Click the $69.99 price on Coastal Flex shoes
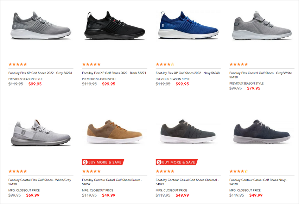299x204 pixels. pyautogui.click(x=33, y=195)
